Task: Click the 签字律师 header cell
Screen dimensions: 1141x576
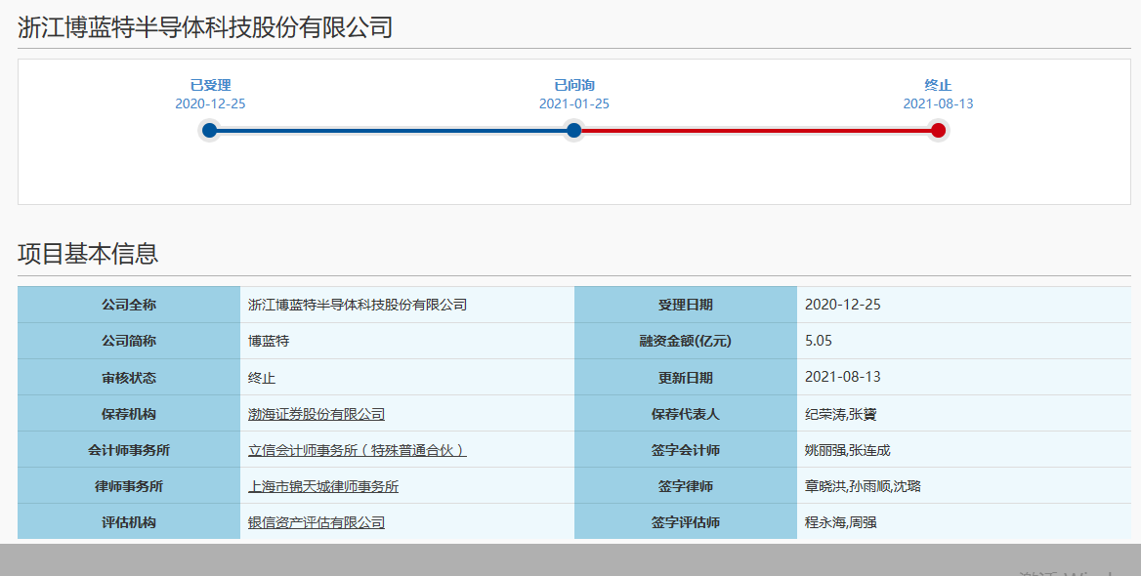Action: click(686, 486)
